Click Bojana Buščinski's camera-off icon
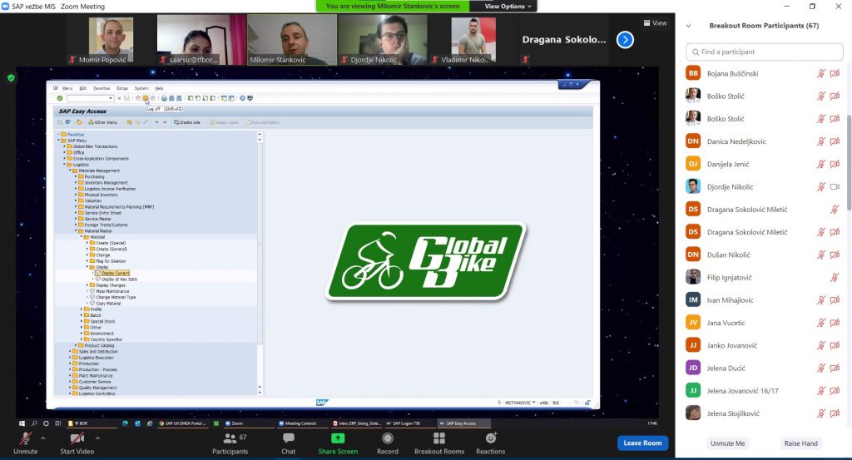This screenshot has width=852, height=460. (835, 73)
